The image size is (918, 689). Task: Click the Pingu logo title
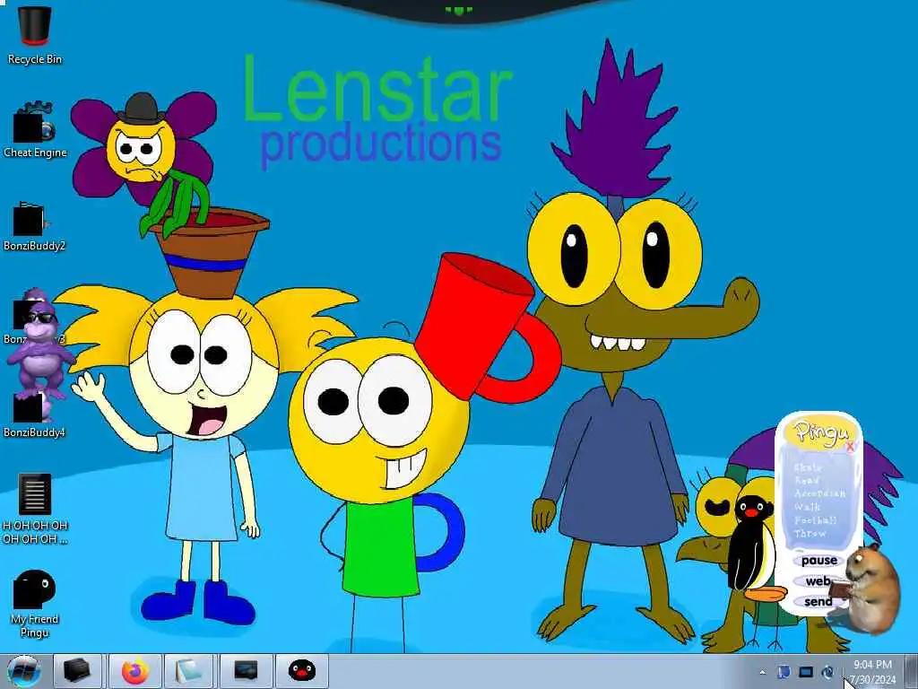tap(819, 432)
